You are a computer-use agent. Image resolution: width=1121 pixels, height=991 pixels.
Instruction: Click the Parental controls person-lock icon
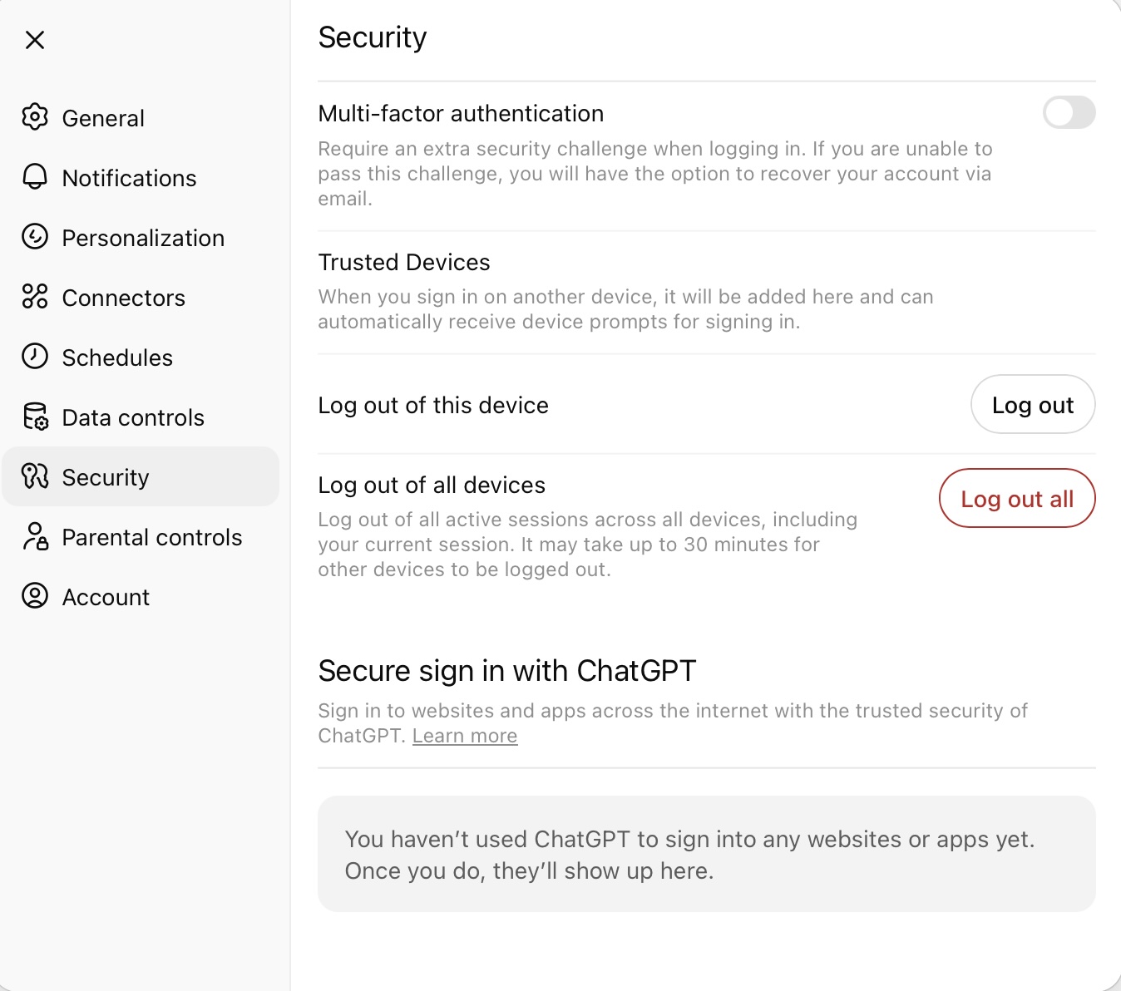(x=35, y=536)
